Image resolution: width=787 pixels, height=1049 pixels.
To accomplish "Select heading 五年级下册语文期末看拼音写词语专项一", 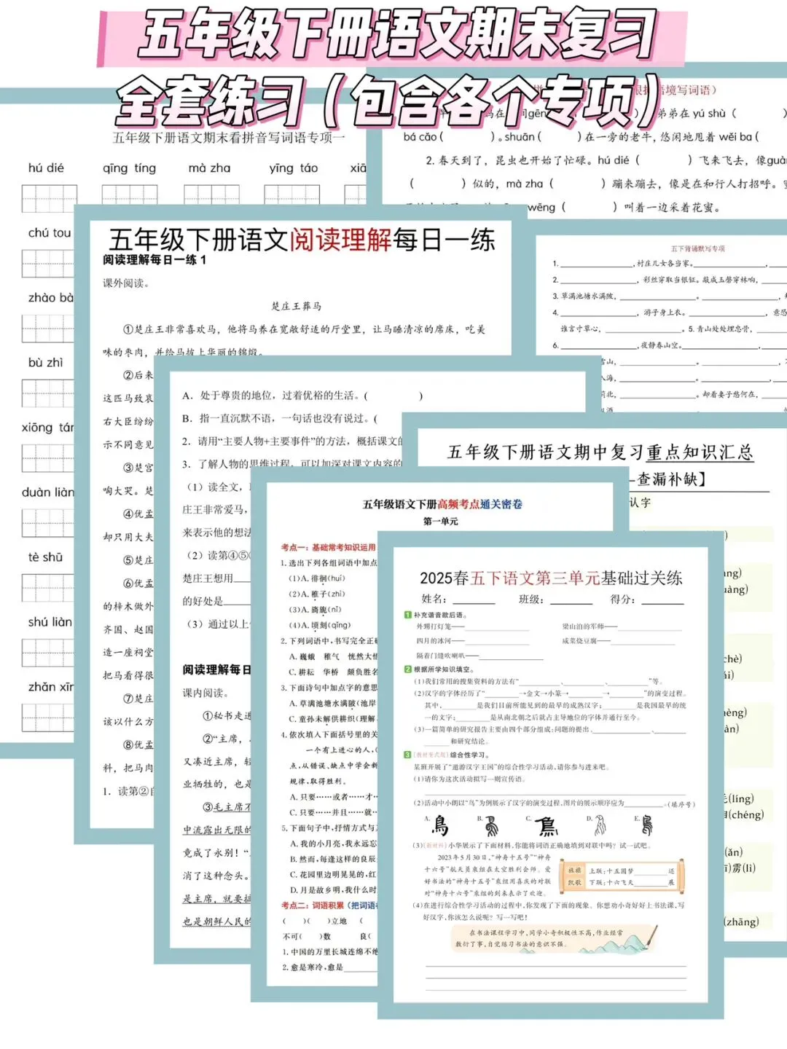I will tap(229, 138).
